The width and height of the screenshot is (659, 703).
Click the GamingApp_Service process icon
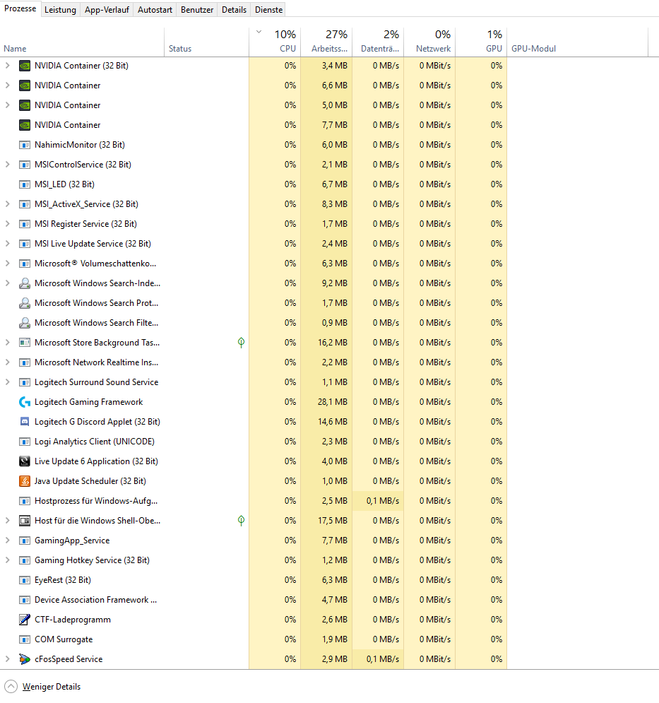(25, 540)
